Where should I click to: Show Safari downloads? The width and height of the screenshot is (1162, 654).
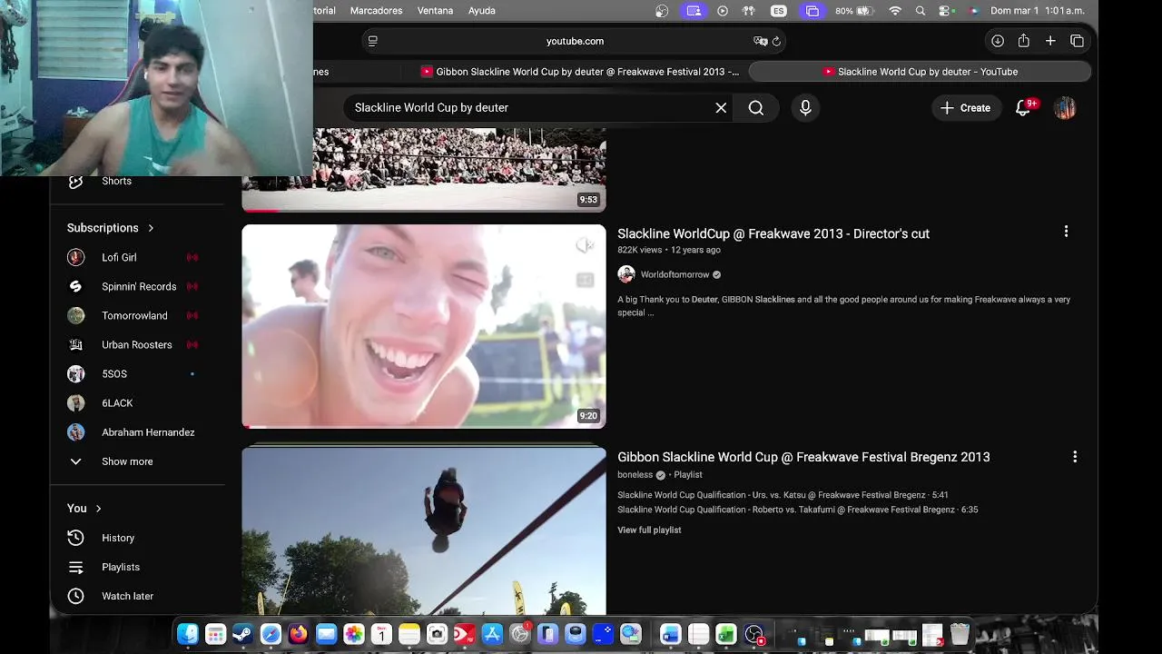tap(998, 41)
